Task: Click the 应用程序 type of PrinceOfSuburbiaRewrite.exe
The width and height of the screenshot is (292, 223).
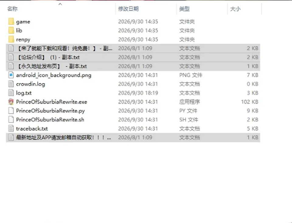Action: coord(189,102)
